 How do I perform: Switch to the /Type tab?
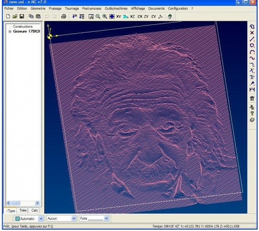10,211
